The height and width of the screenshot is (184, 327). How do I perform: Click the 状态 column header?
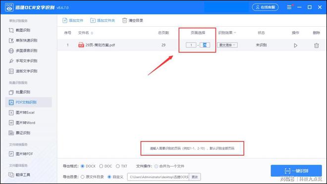(261, 33)
